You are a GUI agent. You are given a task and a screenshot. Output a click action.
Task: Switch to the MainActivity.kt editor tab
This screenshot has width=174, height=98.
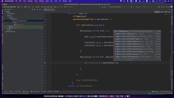click(49, 10)
